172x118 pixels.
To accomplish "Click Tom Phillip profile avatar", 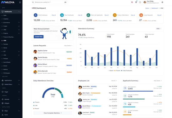I will (145, 2).
